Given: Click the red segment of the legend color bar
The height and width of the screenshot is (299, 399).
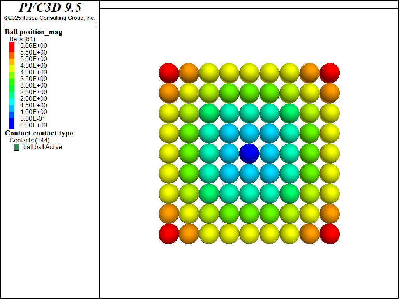Looking at the screenshot, I should pyautogui.click(x=12, y=47).
